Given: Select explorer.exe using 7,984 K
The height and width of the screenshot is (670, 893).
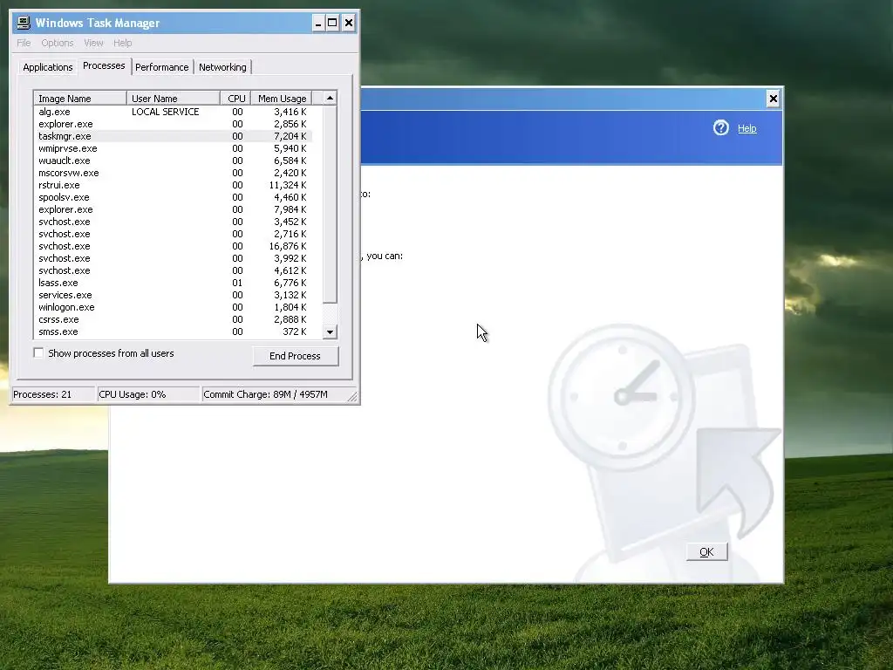Looking at the screenshot, I should pyautogui.click(x=174, y=209).
